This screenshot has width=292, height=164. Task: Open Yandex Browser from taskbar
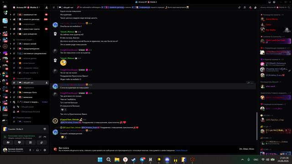(x=125, y=159)
